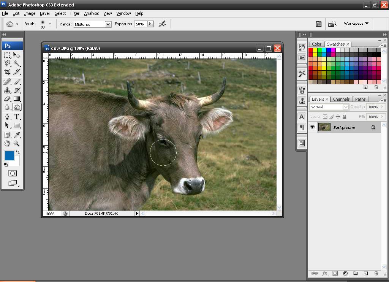The width and height of the screenshot is (389, 282).
Task: Switch to the Channels tab
Action: tap(341, 99)
